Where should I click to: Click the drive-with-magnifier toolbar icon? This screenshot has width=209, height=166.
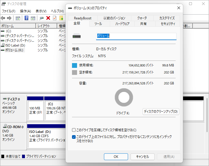(41, 18)
